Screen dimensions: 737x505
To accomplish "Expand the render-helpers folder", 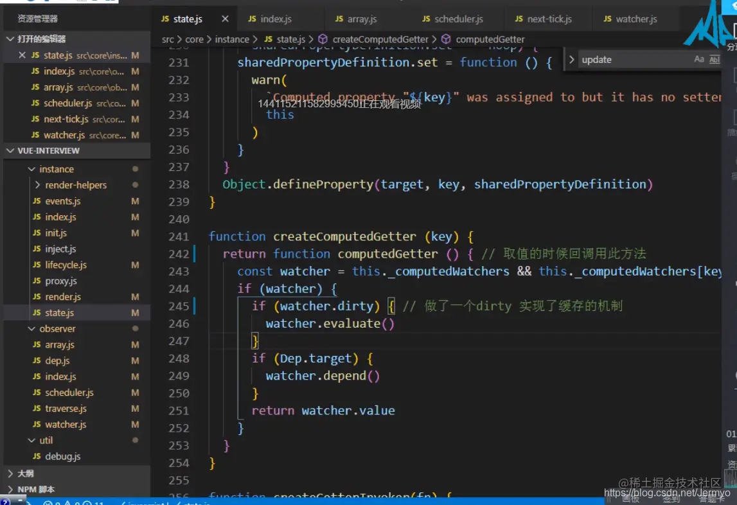I will click(x=37, y=185).
